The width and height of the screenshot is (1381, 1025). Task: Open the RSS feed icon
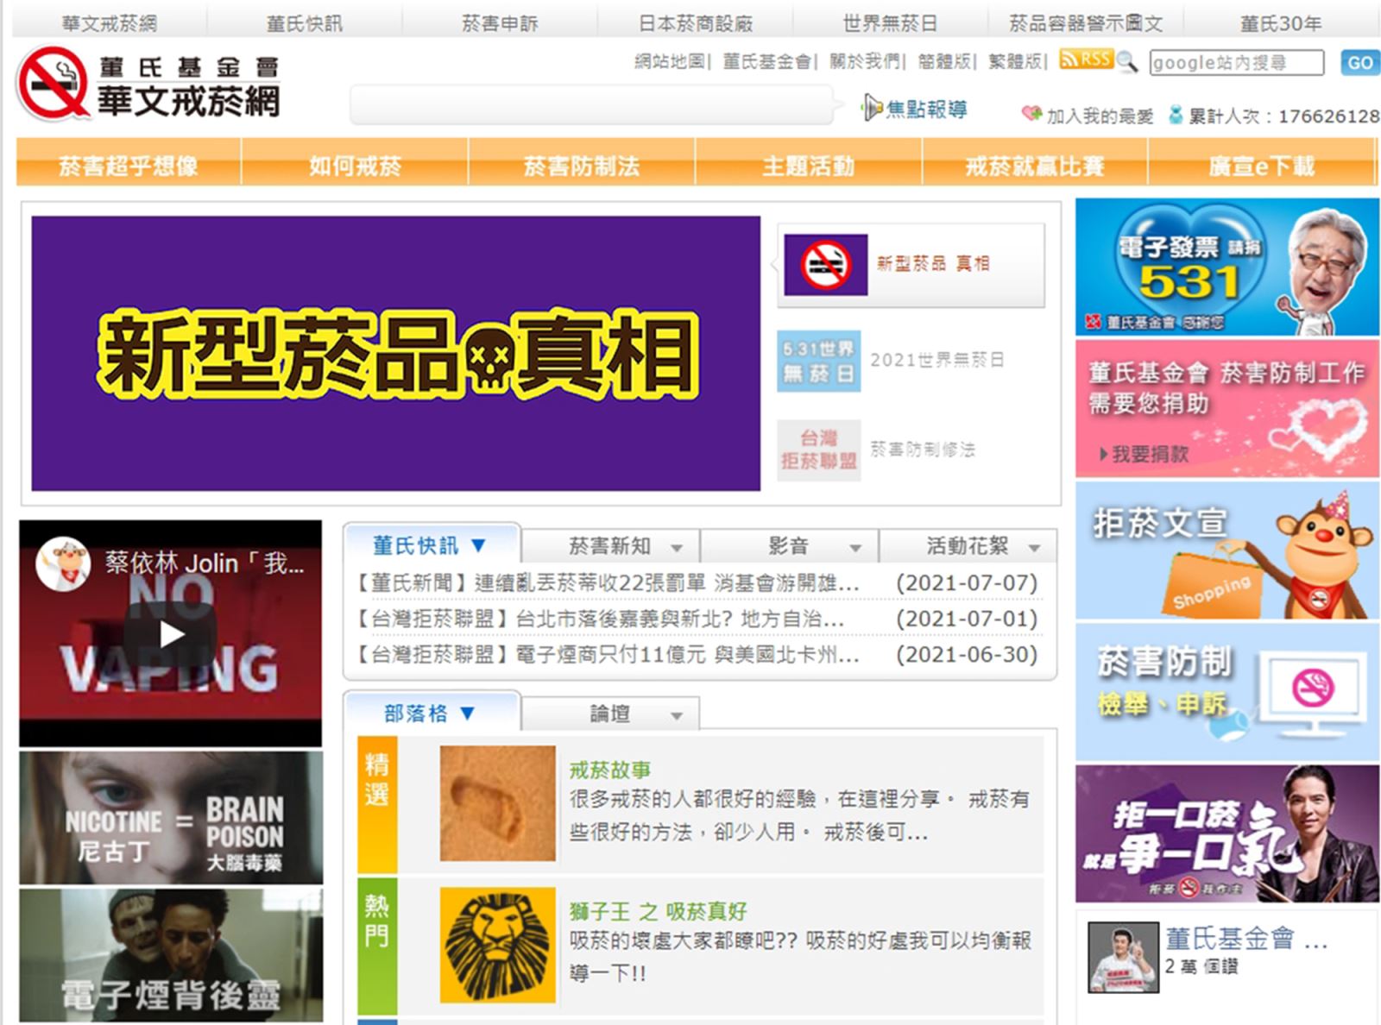(x=1085, y=60)
